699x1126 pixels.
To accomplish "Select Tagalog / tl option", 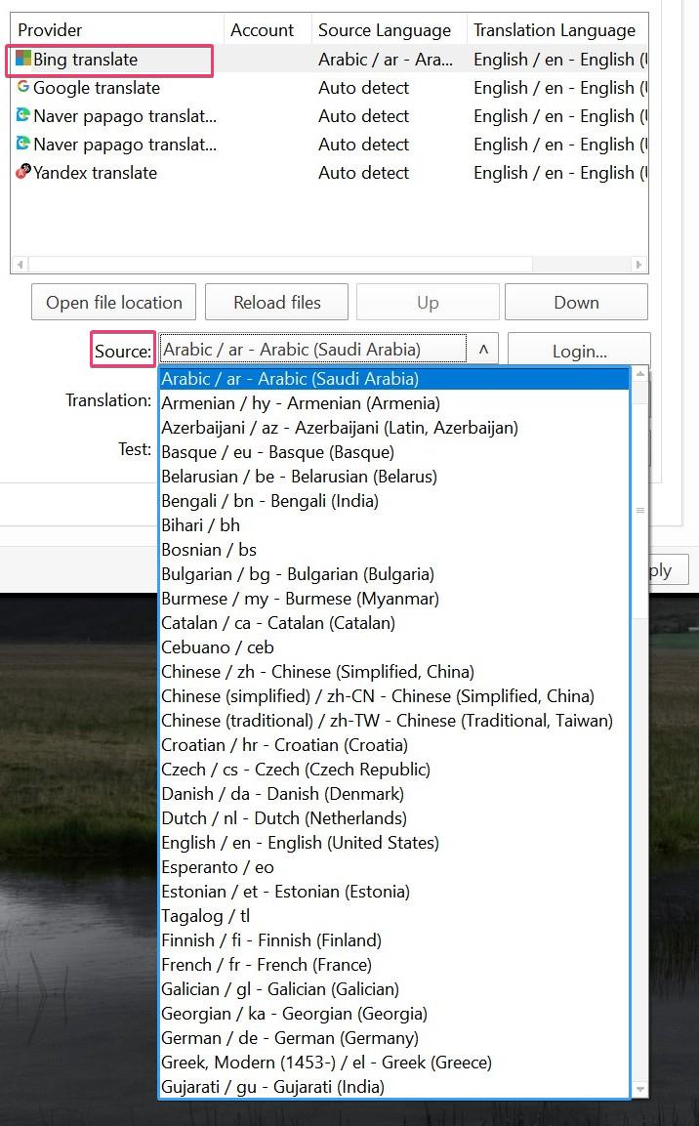I will click(x=394, y=916).
